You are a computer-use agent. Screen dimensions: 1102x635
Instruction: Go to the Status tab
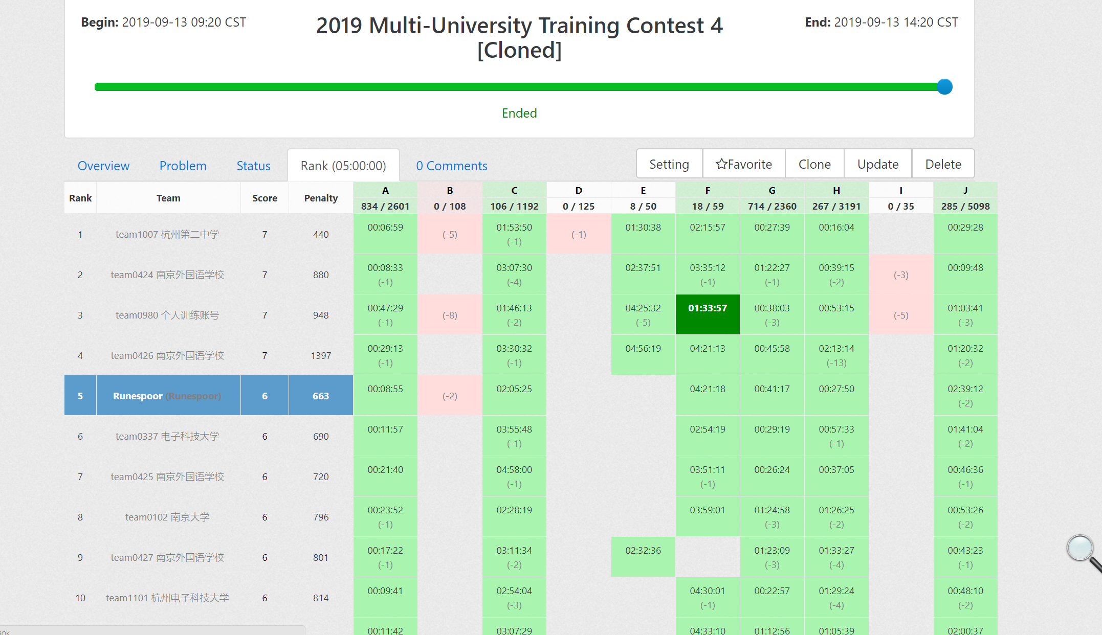(253, 166)
